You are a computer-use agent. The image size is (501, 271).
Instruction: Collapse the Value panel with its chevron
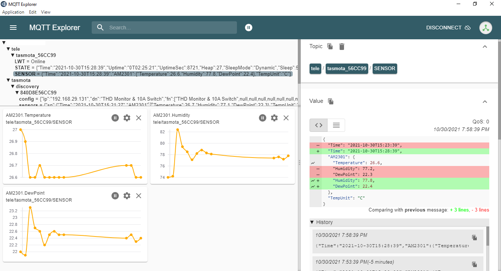(x=485, y=101)
